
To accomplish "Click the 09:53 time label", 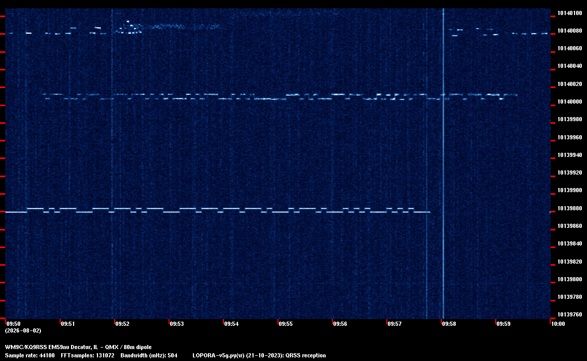I will tap(177, 324).
